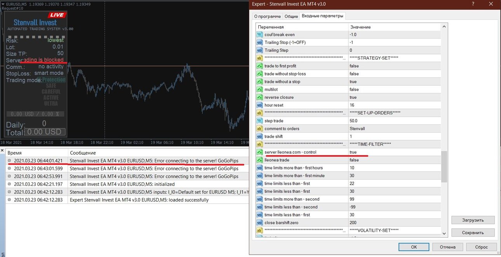Click the 'hour reset' integer icon
The width and height of the screenshot is (501, 257).
coord(260,105)
